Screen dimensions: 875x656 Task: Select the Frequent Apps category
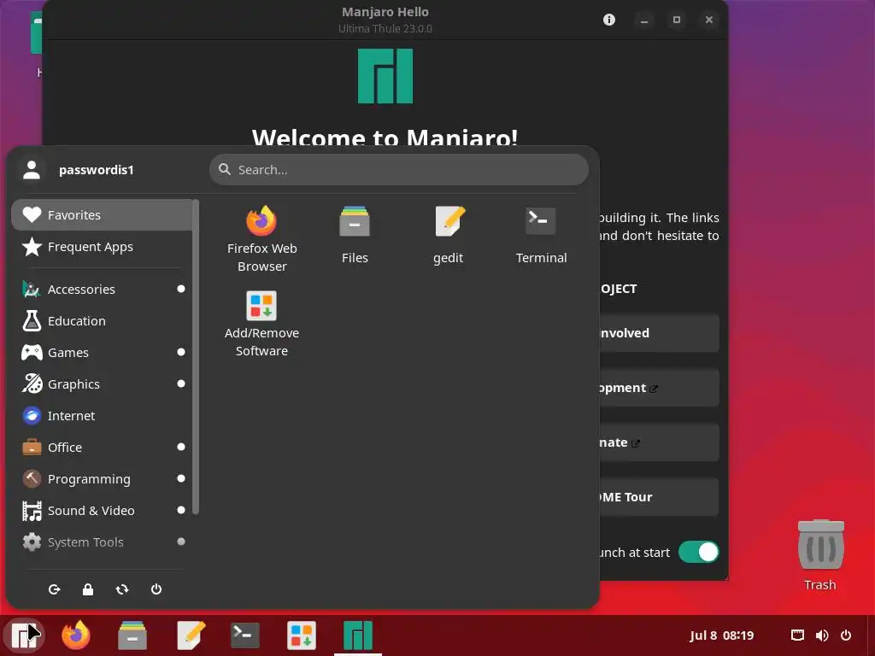click(x=102, y=247)
